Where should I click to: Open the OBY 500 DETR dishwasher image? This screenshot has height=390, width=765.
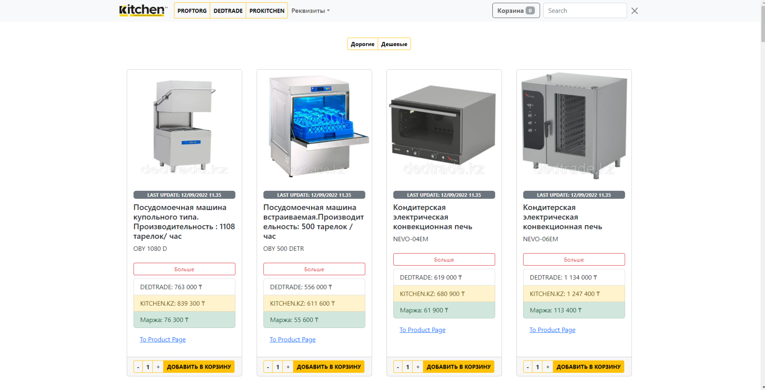[314, 127]
